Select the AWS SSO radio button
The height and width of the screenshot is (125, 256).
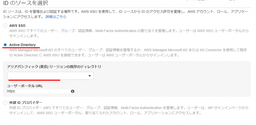[x=5, y=26]
